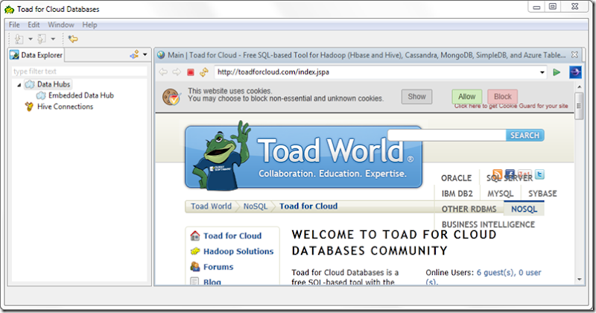The height and width of the screenshot is (313, 596).
Task: Open the Help menu
Action: [89, 25]
